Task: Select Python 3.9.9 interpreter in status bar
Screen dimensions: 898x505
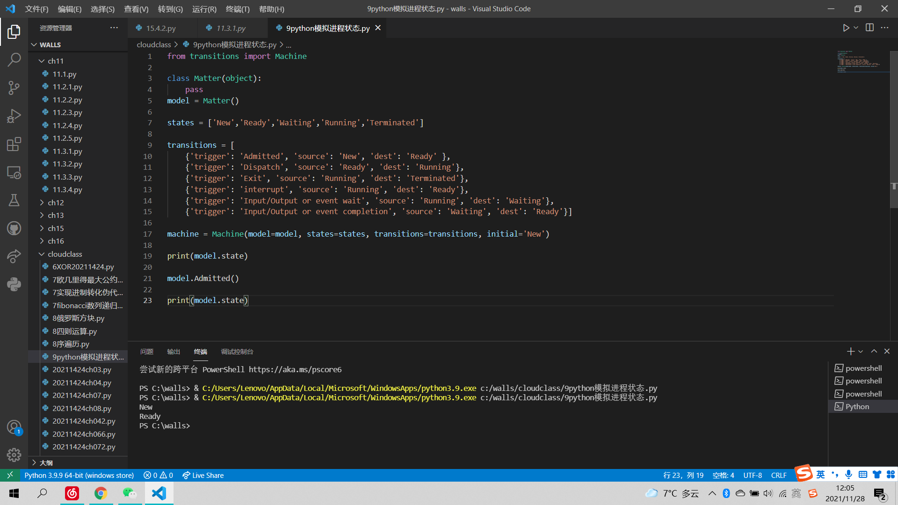Action: pos(79,475)
